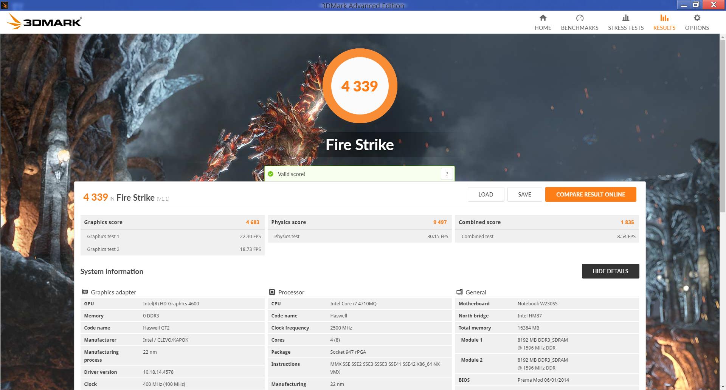Click COMPARE RESULT ONLINE button
This screenshot has width=726, height=390.
pyautogui.click(x=590, y=194)
